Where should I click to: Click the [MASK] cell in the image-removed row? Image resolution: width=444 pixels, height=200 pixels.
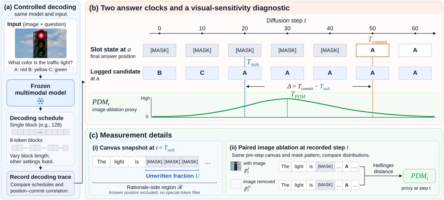[325, 185]
